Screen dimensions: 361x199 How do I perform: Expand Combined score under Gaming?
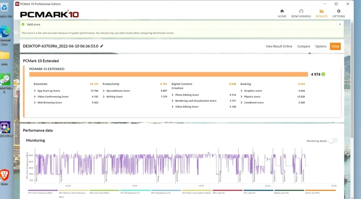pos(241,103)
